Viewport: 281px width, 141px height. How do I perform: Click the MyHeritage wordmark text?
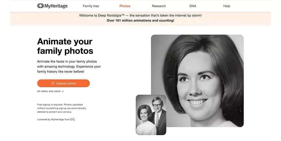pos(56,6)
